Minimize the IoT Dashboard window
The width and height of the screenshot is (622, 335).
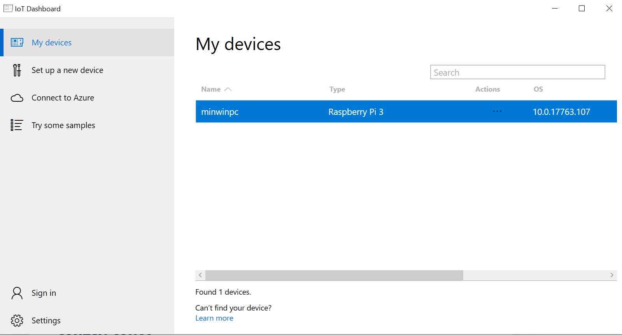pos(555,9)
